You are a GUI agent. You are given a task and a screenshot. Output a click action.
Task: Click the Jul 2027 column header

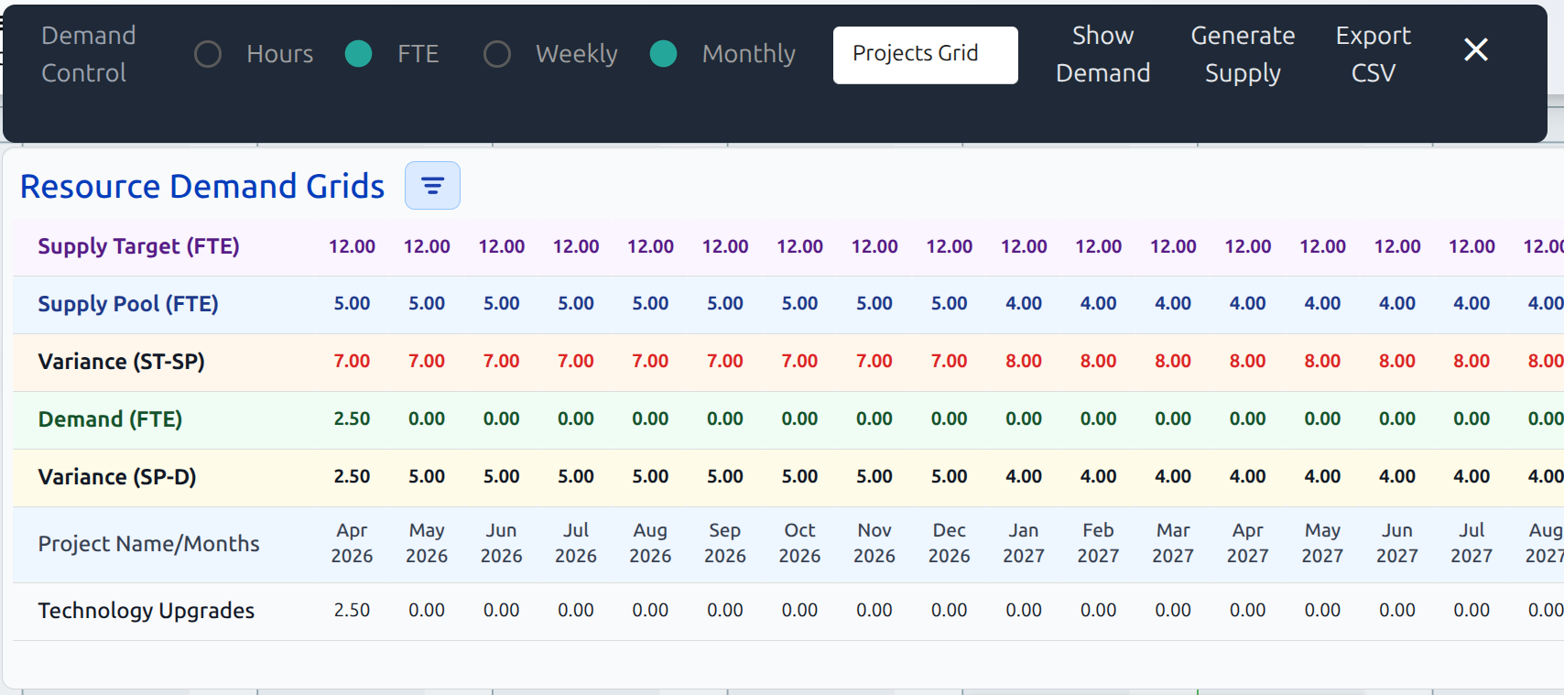point(1472,543)
